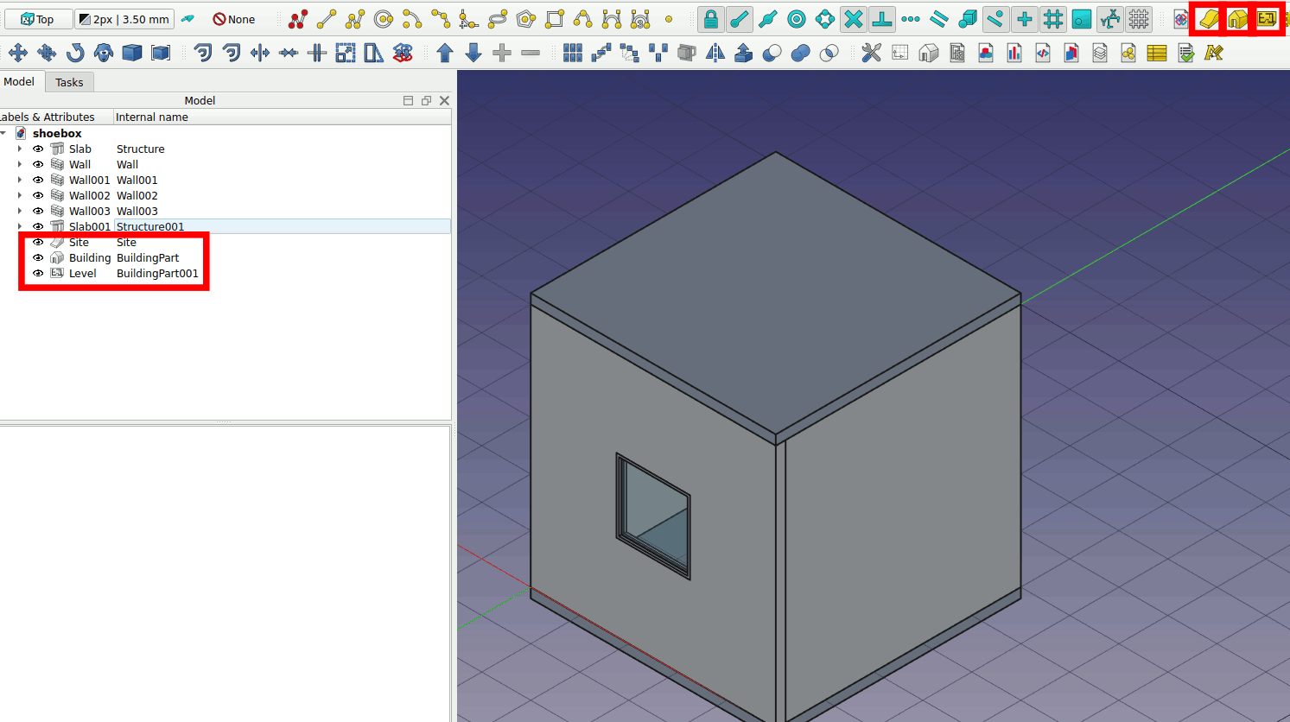Image resolution: width=1290 pixels, height=722 pixels.
Task: Choose the Rotate tool
Action: pyautogui.click(x=75, y=54)
